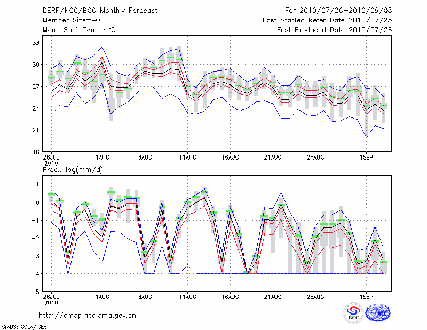
Task: Click the Prec.: log(mm/d) label
Action: tap(73, 170)
